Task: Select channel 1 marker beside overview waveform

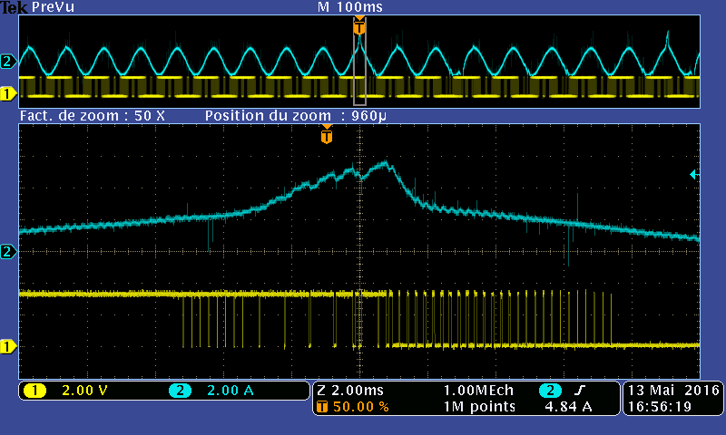Action: point(8,94)
